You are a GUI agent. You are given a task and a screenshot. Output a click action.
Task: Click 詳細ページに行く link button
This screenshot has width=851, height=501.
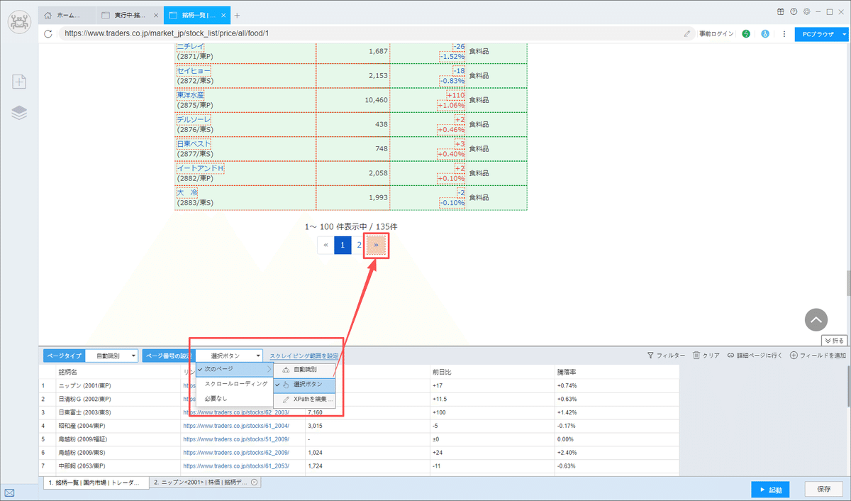pyautogui.click(x=755, y=356)
